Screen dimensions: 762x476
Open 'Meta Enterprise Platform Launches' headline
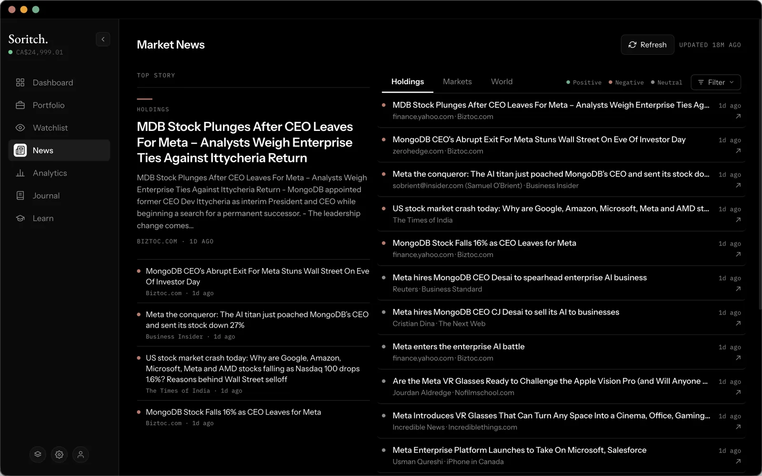(x=520, y=450)
